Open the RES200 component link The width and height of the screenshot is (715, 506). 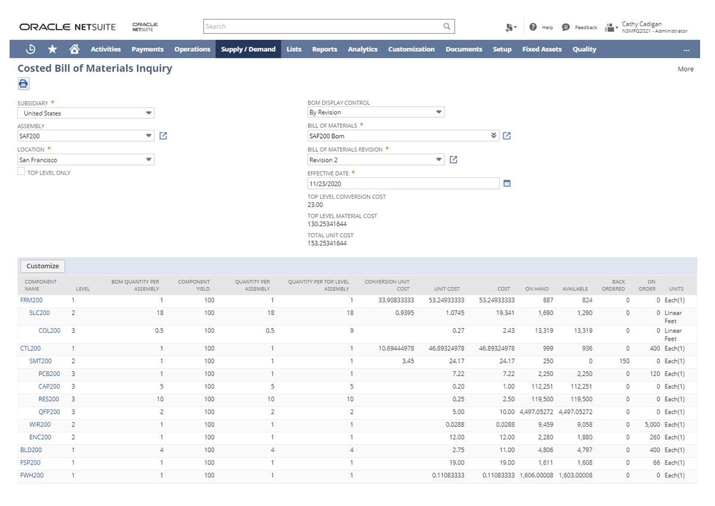(49, 399)
